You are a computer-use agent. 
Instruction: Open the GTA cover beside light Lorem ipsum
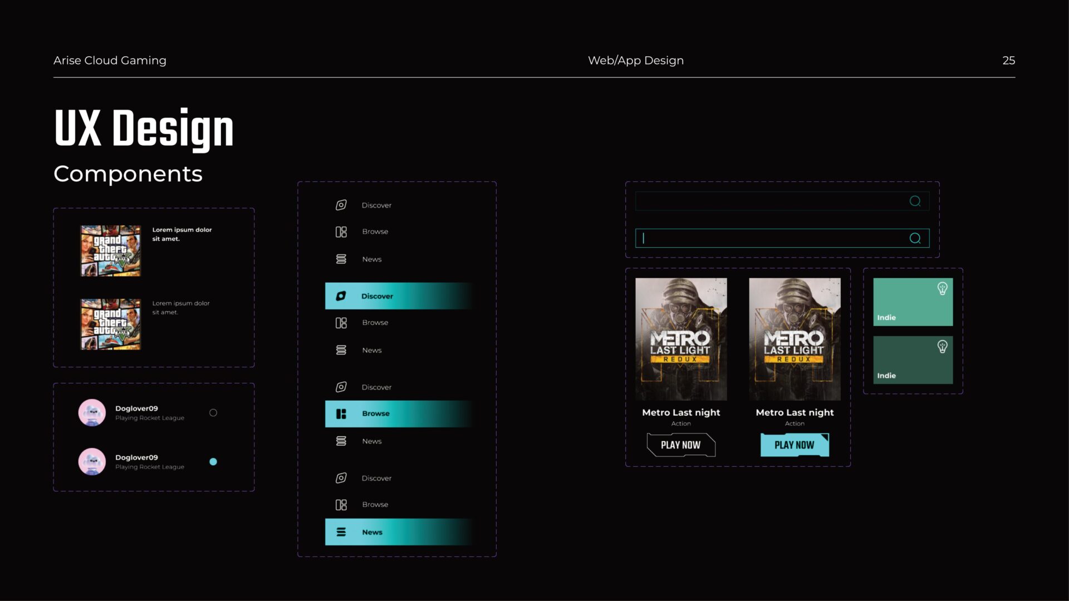pyautogui.click(x=111, y=324)
